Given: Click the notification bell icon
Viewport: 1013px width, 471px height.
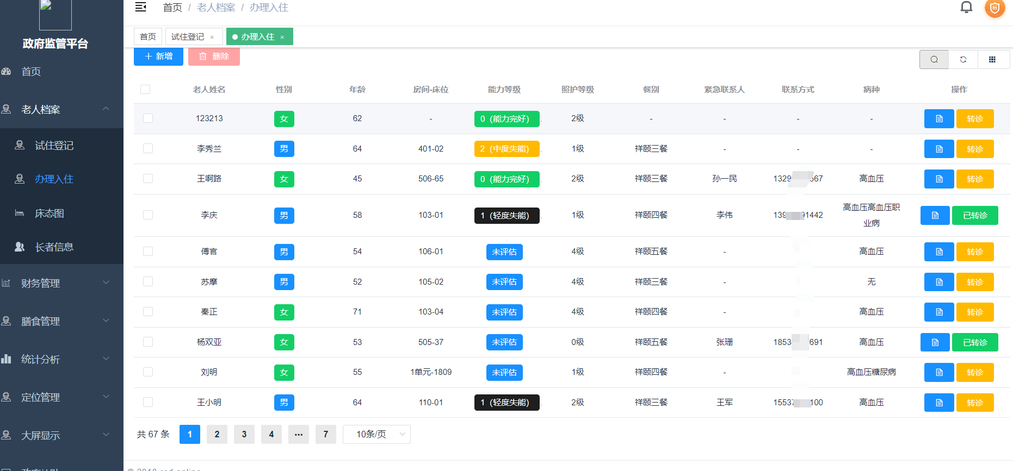Looking at the screenshot, I should pos(966,8).
